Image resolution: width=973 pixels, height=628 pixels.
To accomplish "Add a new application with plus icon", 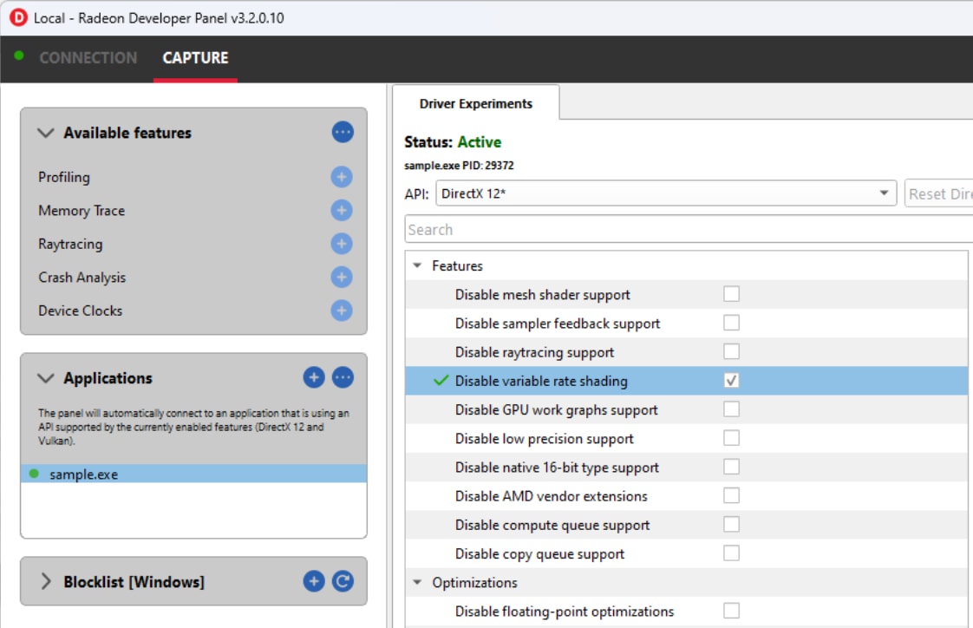I will pos(314,377).
